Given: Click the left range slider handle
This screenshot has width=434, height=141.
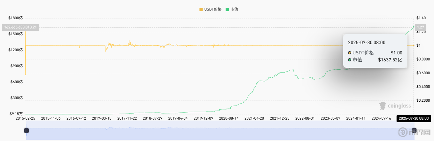Looking at the screenshot, I should (x=27, y=130).
